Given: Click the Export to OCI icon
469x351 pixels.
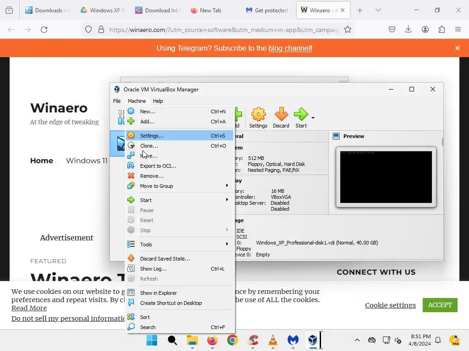Looking at the screenshot, I should click(x=131, y=165).
